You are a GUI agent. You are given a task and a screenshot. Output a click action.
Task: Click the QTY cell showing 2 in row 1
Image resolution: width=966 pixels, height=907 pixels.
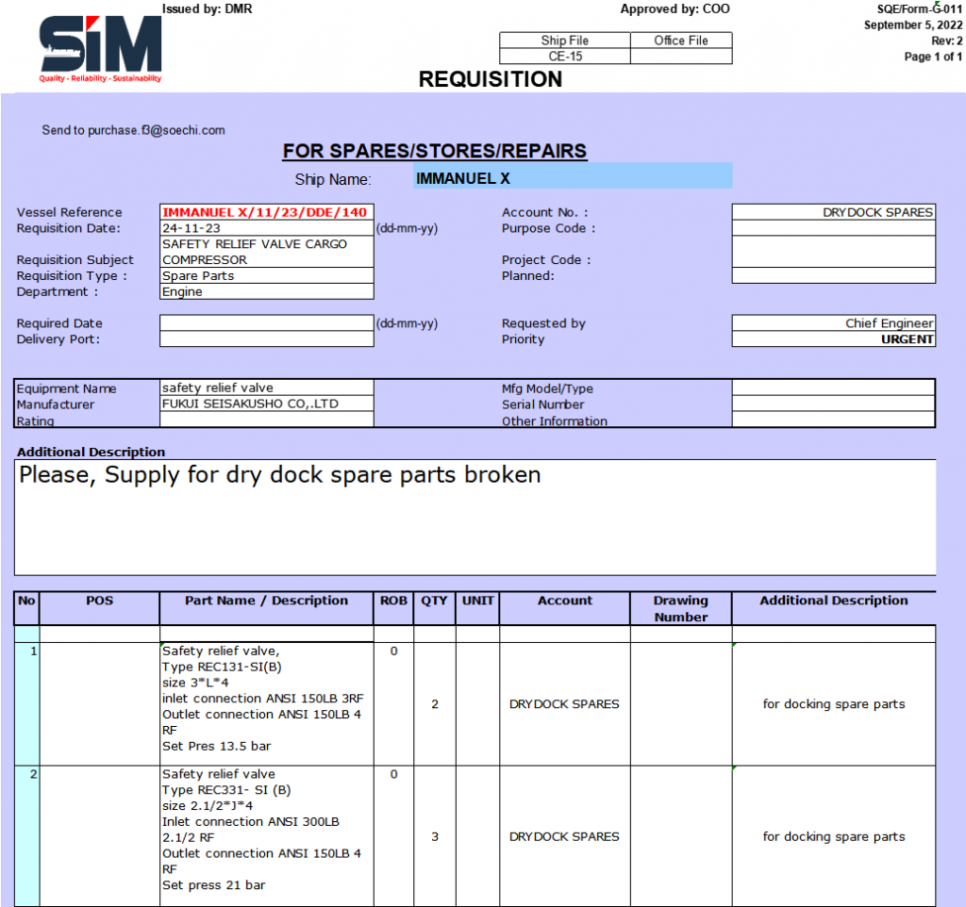click(434, 704)
